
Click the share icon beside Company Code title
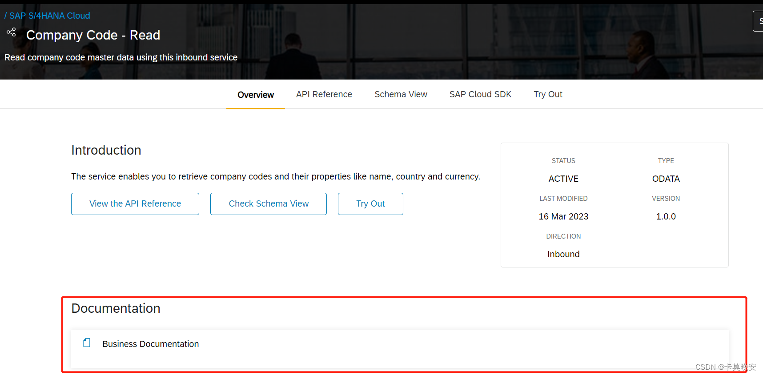(x=11, y=32)
